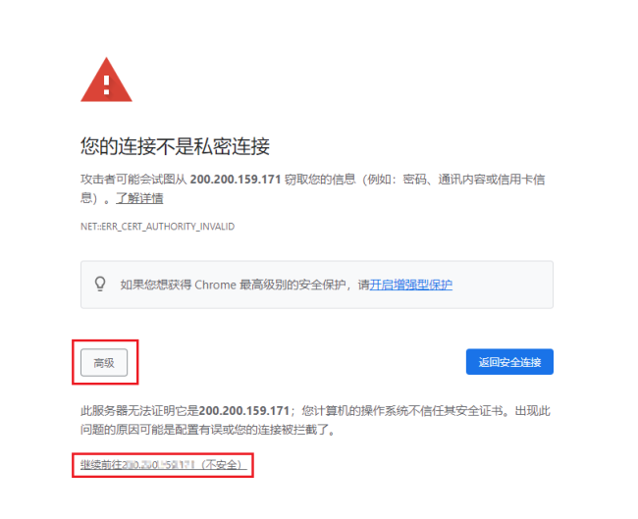Click the red warning triangle icon
The width and height of the screenshot is (638, 519).
[x=106, y=80]
